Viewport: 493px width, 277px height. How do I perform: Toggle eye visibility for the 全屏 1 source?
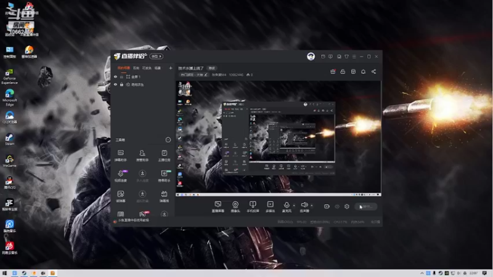pos(115,77)
